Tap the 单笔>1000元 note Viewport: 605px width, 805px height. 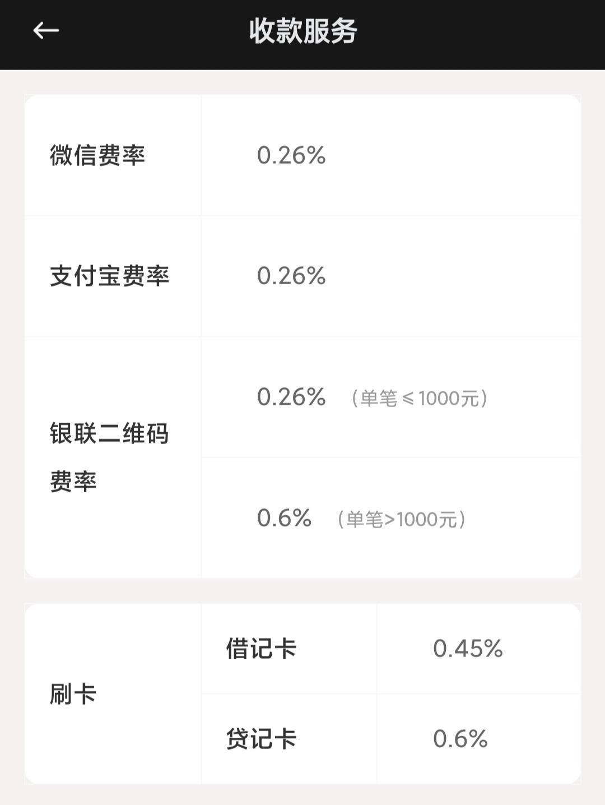point(402,519)
